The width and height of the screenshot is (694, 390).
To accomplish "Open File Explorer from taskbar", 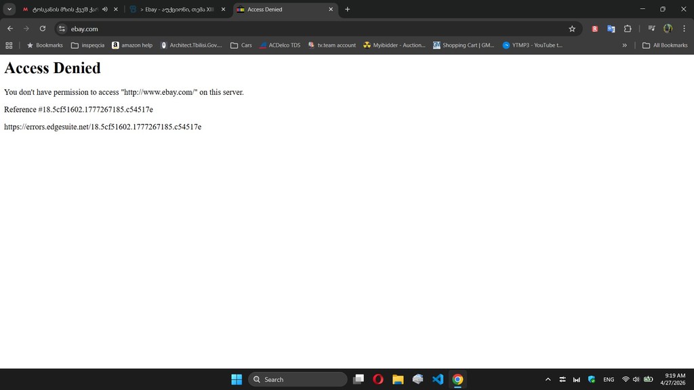I will pyautogui.click(x=398, y=379).
